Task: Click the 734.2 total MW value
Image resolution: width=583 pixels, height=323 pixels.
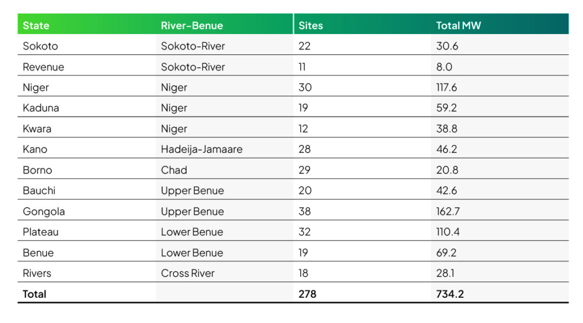Action: coord(450,294)
